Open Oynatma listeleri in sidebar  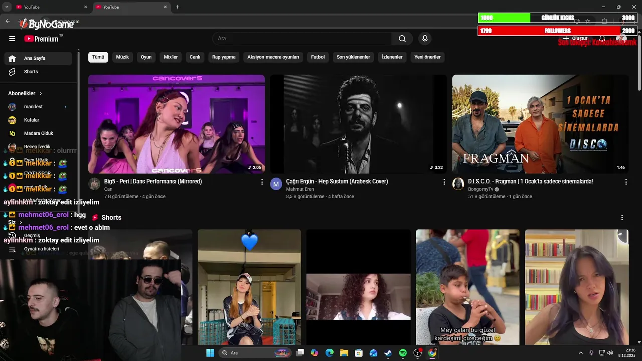(38, 249)
